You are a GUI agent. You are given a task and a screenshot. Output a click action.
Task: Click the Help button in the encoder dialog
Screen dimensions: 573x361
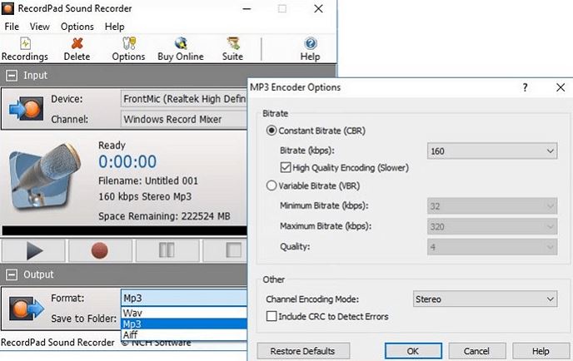[541, 351]
